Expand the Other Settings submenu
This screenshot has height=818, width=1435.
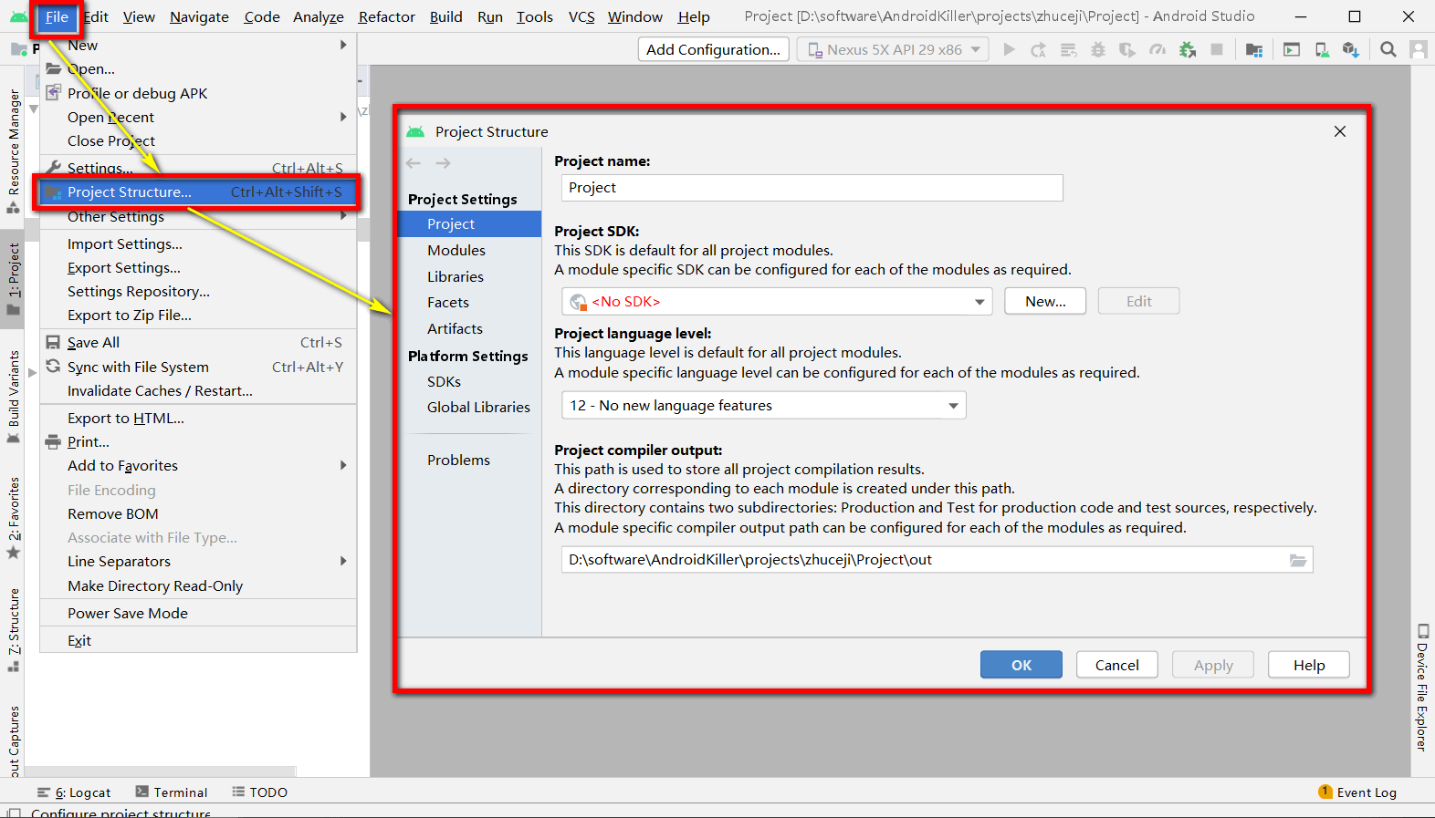197,217
